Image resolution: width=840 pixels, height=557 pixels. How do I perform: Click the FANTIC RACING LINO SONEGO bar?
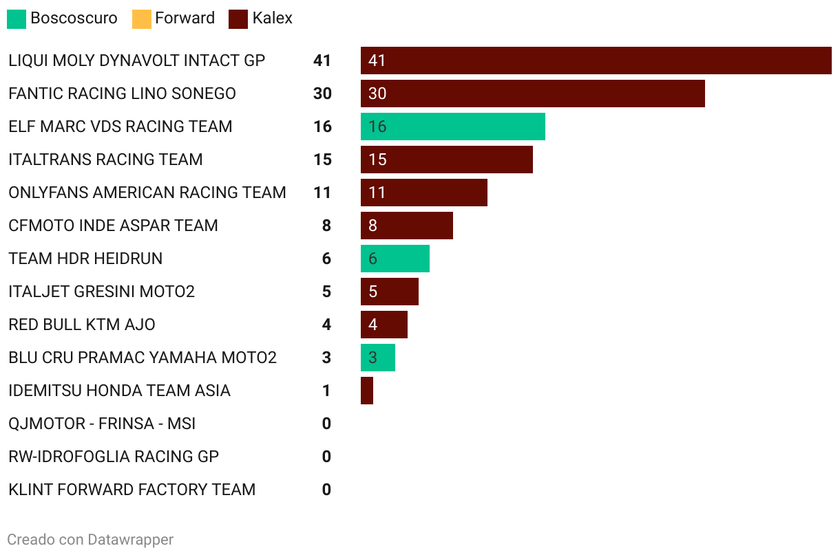coord(533,94)
